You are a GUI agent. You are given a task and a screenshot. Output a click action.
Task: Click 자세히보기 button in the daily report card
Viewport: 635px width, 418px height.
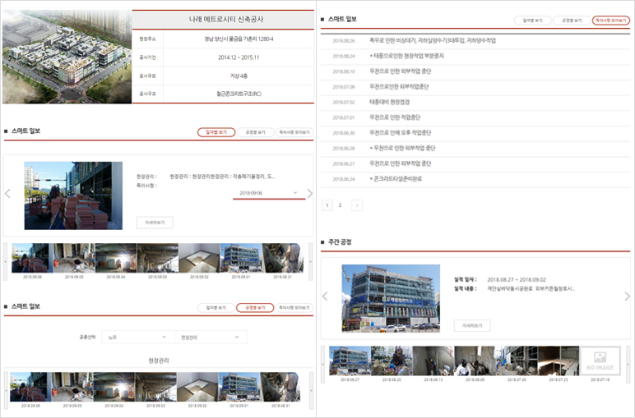tap(155, 223)
